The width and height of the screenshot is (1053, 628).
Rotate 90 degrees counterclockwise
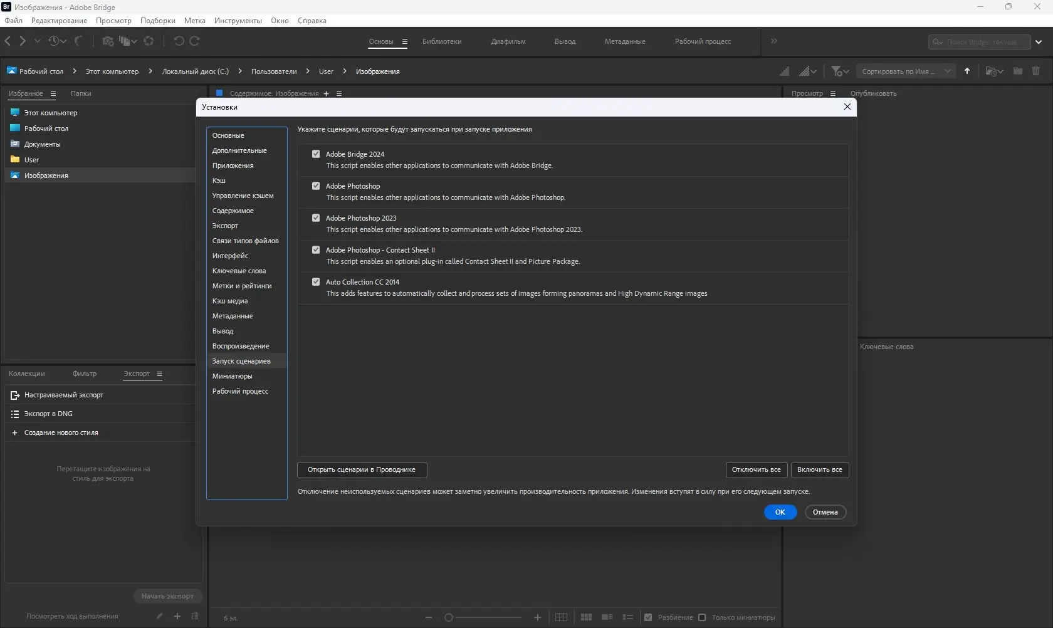pos(179,41)
